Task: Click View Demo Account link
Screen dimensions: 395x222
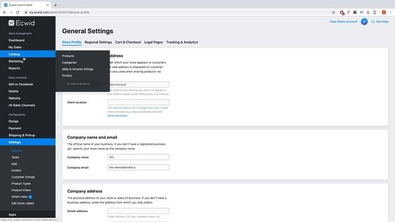Action: 344,22
